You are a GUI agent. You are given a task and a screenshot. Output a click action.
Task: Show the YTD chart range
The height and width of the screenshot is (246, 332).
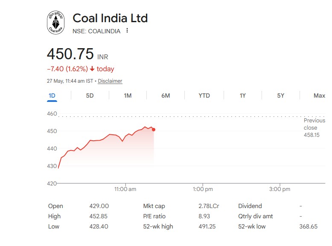click(204, 96)
